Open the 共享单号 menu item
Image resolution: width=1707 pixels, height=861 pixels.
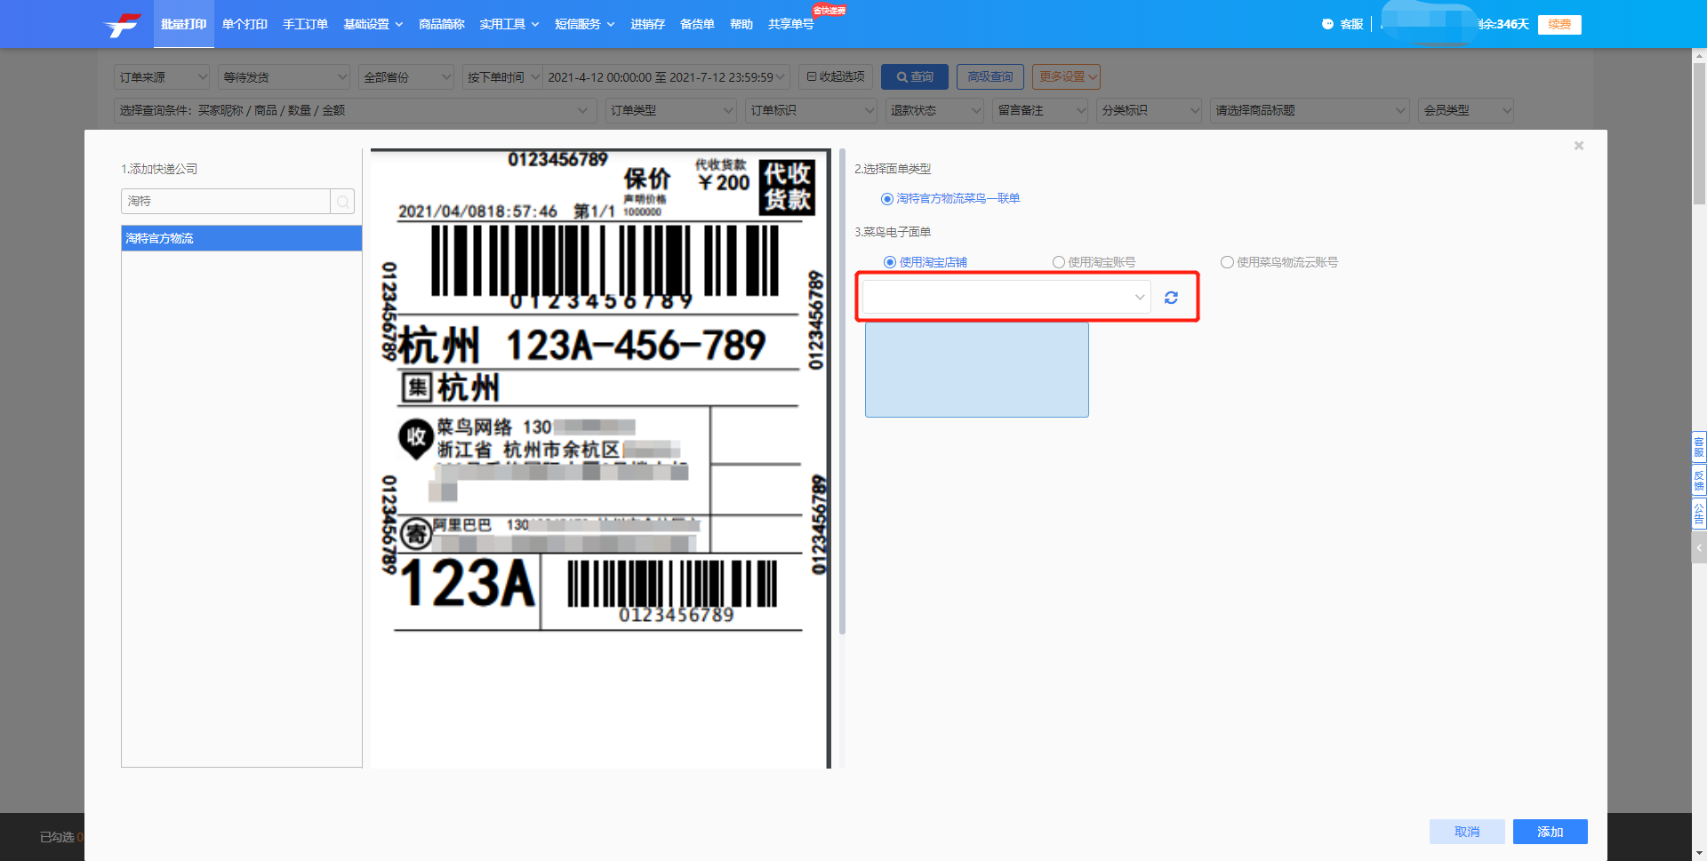tap(791, 24)
